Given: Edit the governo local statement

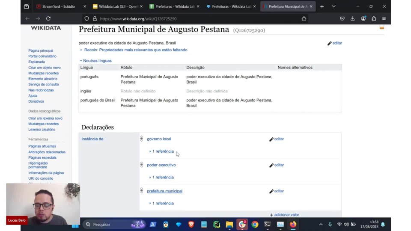Looking at the screenshot, I should (277, 139).
